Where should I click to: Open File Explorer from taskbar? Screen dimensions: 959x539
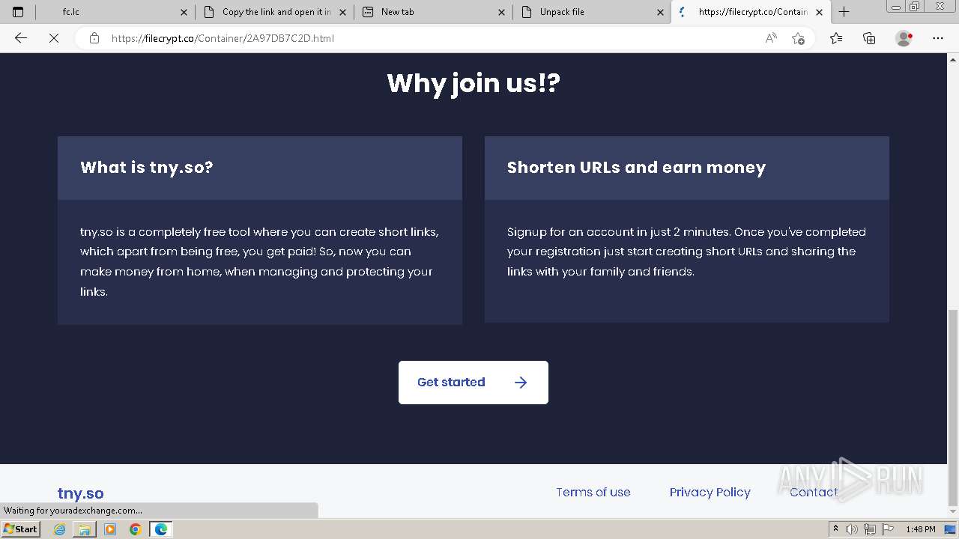click(85, 529)
